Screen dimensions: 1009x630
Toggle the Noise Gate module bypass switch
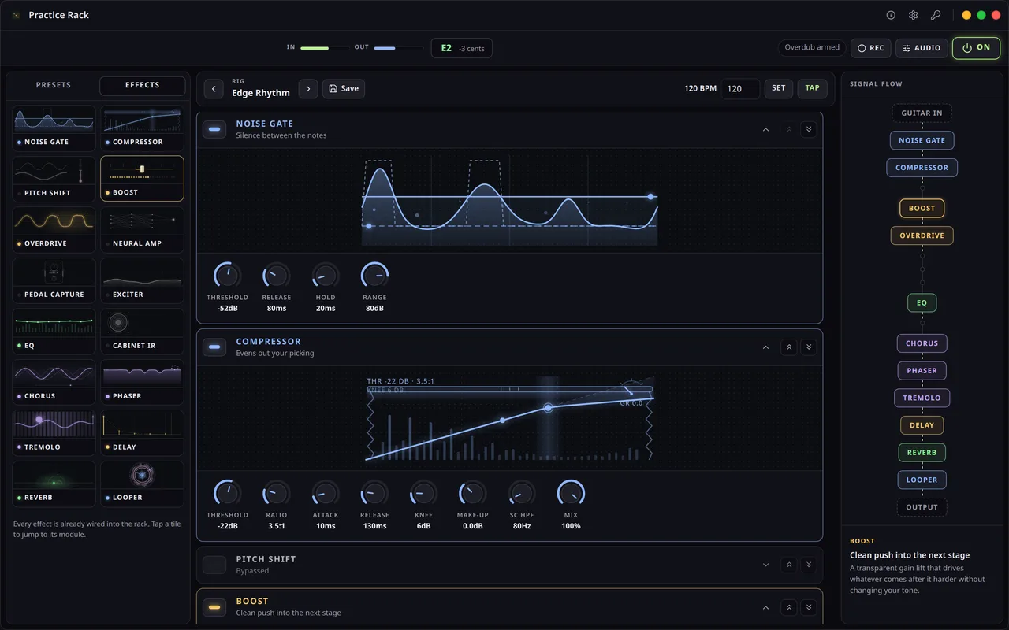(x=214, y=129)
